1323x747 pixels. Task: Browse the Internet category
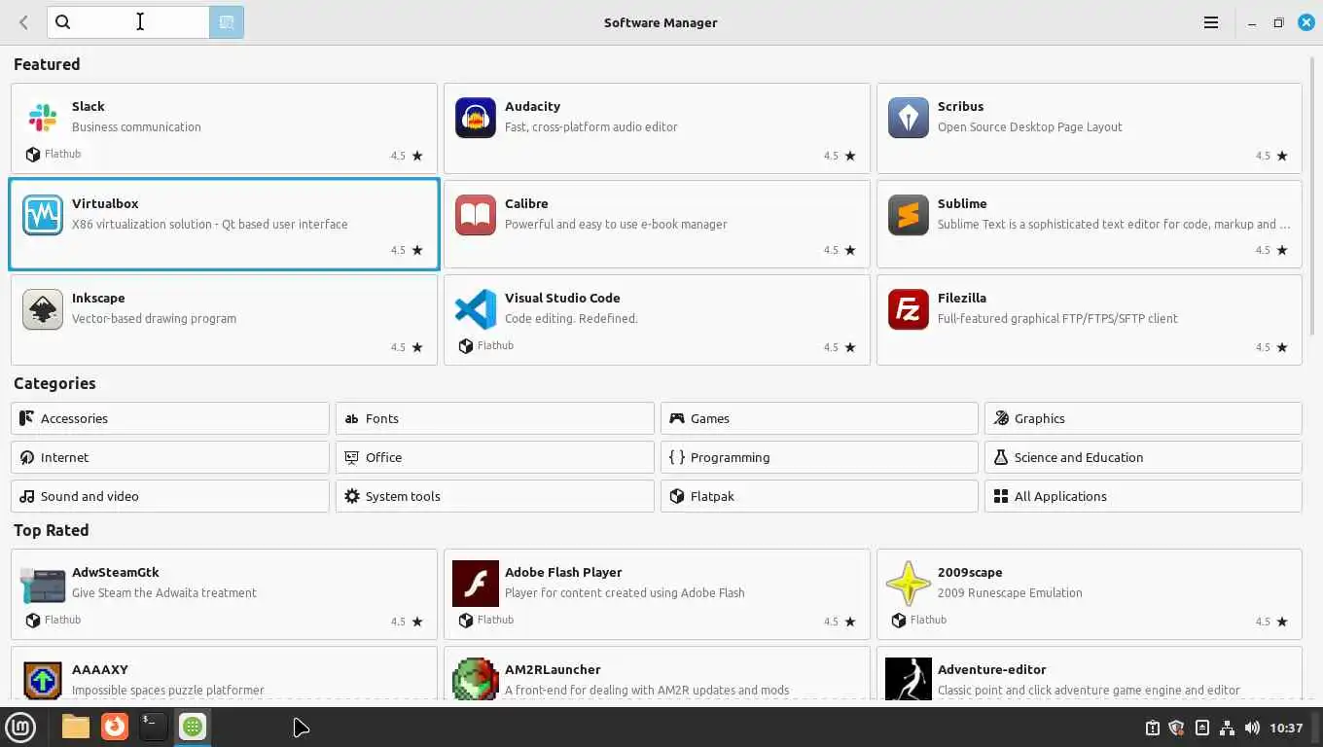170,457
